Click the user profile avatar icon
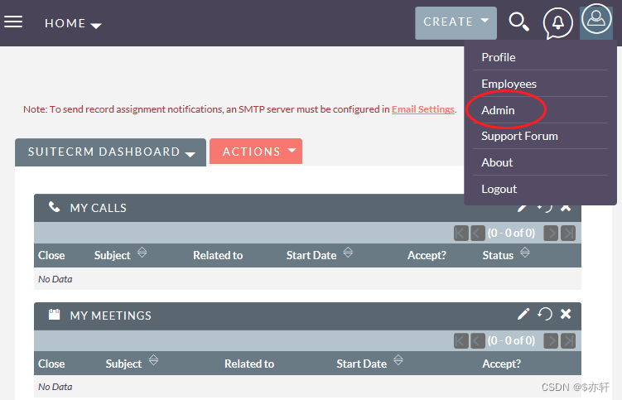Image resolution: width=622 pixels, height=400 pixels. (596, 20)
